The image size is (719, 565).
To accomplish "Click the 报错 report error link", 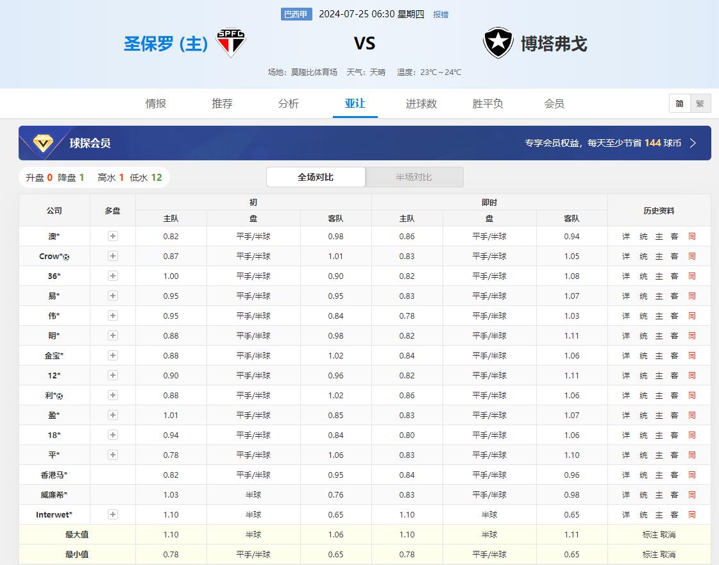I will point(441,14).
